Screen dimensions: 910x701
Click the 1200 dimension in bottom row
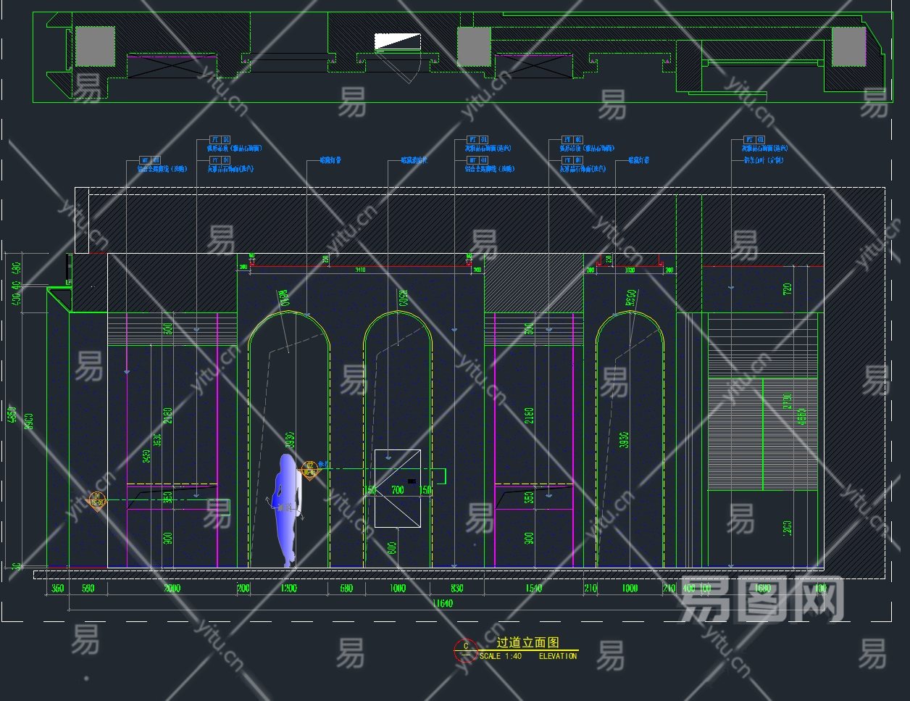288,589
